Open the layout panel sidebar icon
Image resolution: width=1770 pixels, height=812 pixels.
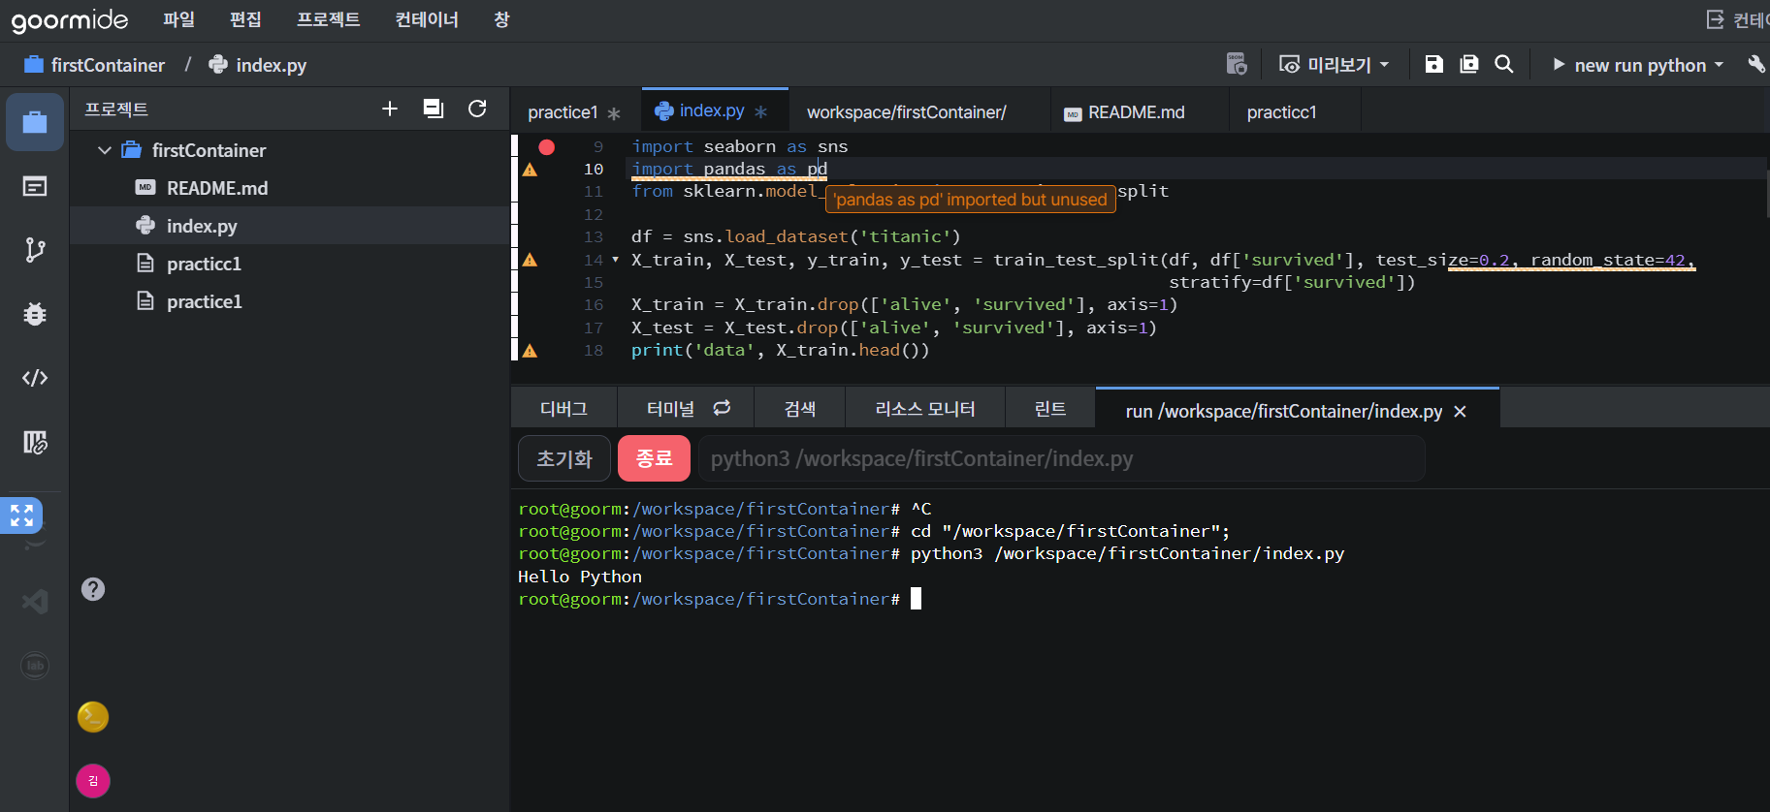pos(35,186)
